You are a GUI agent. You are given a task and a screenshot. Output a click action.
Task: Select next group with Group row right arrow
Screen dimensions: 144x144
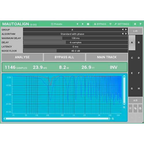point(126,29)
